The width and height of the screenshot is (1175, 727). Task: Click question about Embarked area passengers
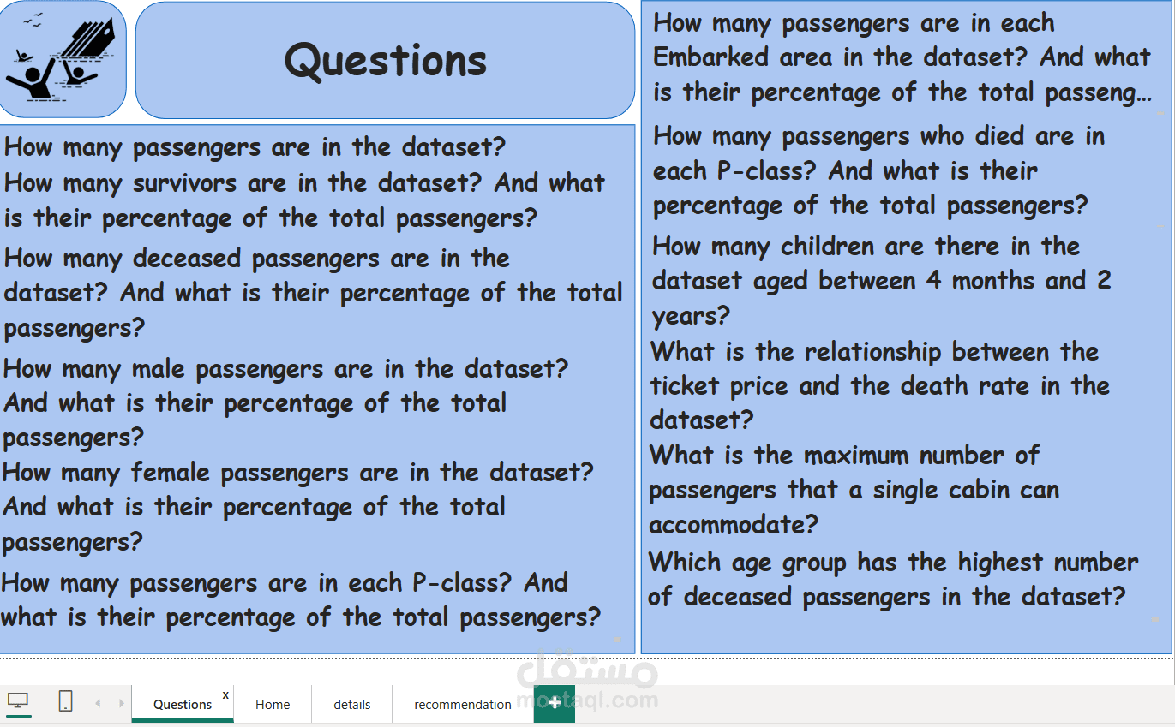click(x=902, y=57)
